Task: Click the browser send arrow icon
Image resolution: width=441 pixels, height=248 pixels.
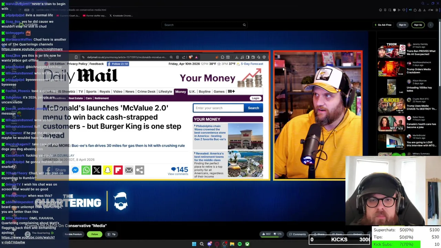Action: tap(399, 10)
